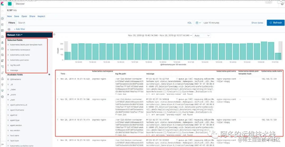The image size is (285, 147).
Task: Click the Filters label button
Action: point(12,23)
